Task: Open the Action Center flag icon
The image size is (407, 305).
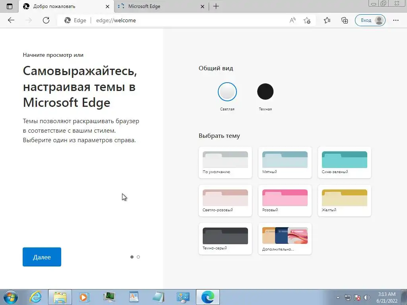Action: point(357,297)
